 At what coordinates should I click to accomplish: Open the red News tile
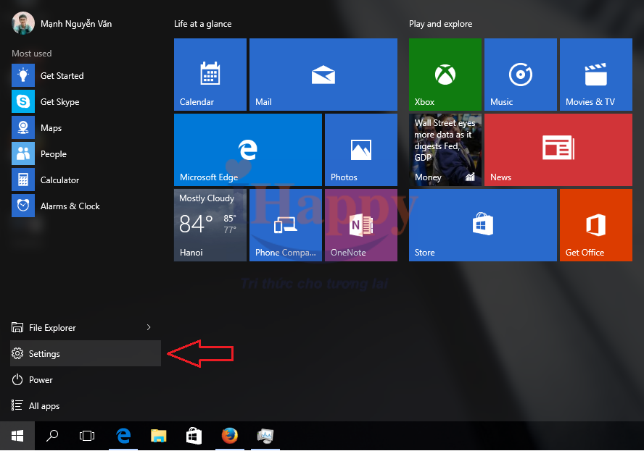[558, 150]
